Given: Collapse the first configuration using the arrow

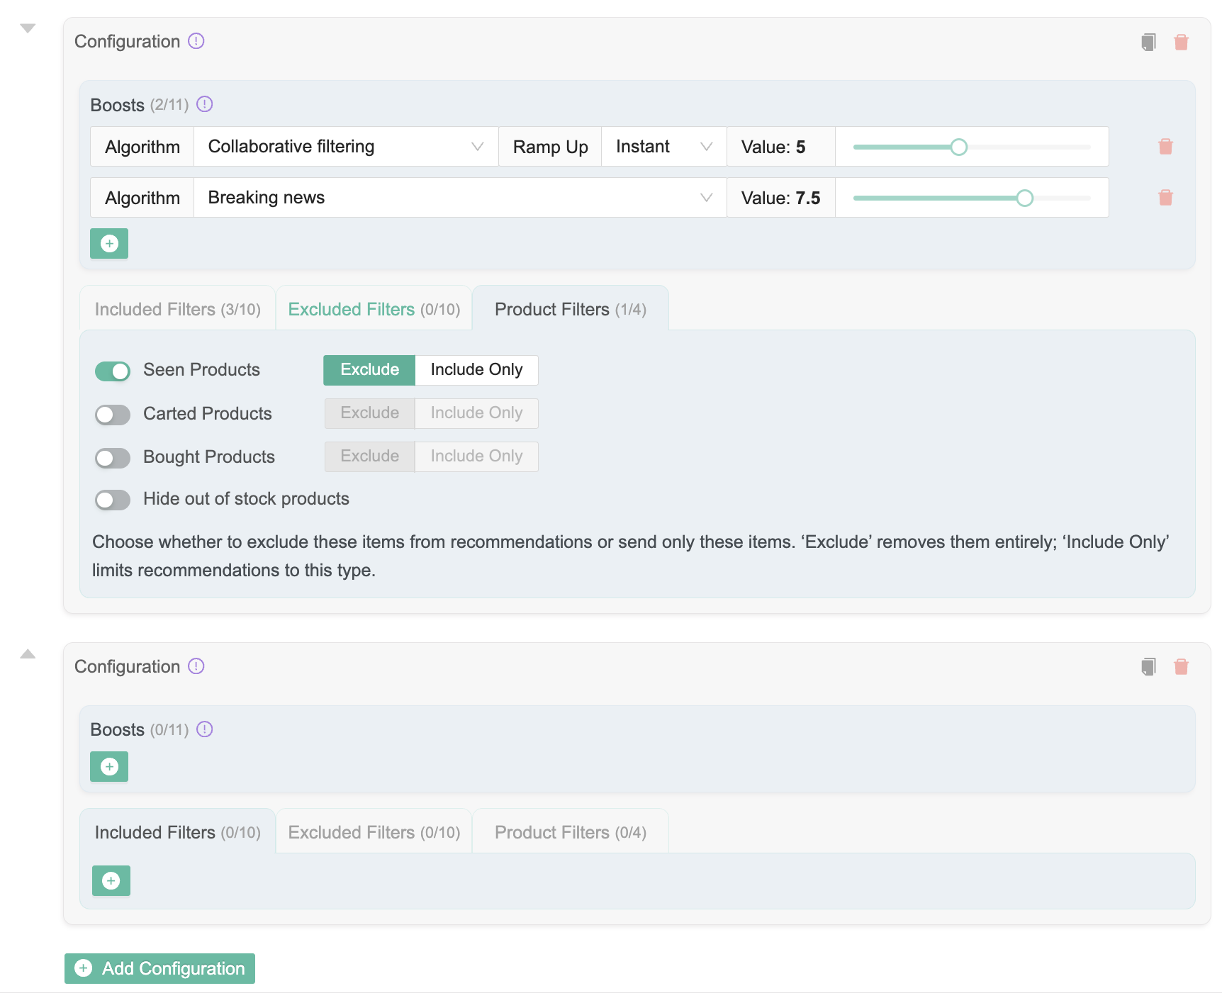Looking at the screenshot, I should click(28, 29).
